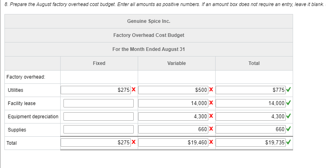Click the Fixed column header

tap(99, 63)
